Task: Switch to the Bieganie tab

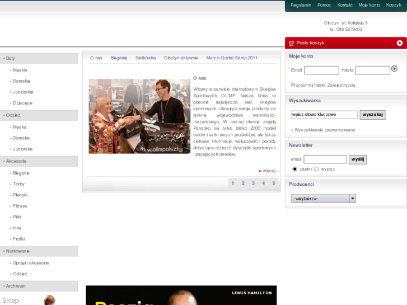Action: (x=119, y=58)
